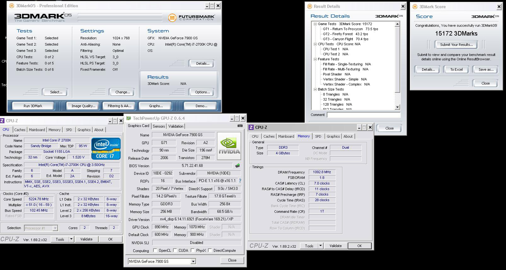Switch to Graphics tab in CPU-Z Memory window

[x=333, y=136]
